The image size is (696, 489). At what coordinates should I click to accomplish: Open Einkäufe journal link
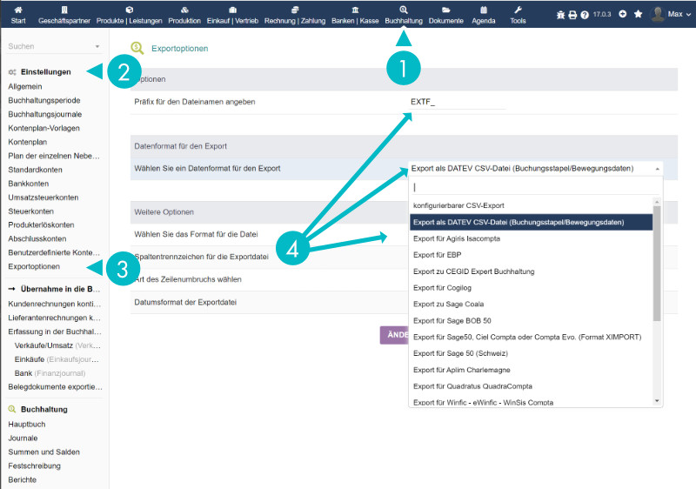pos(57,359)
